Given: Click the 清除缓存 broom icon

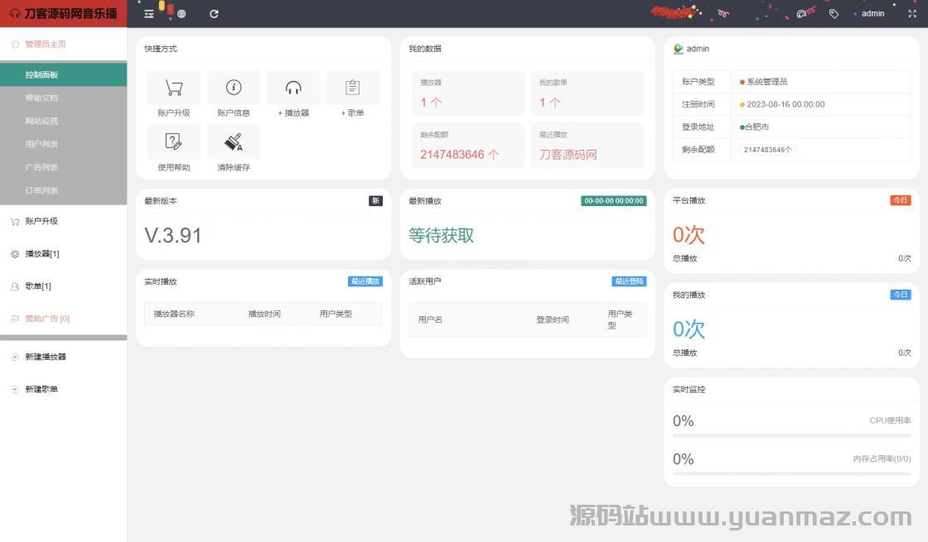Looking at the screenshot, I should click(x=234, y=141).
